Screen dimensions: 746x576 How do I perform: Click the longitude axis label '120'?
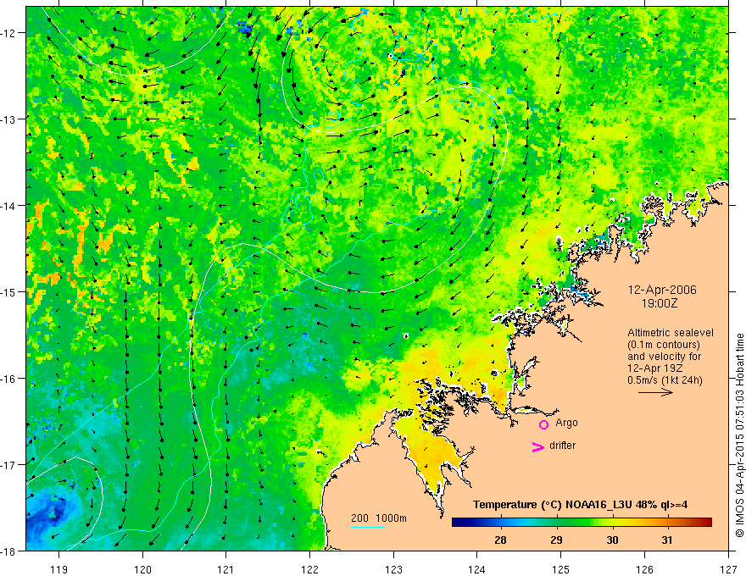(142, 569)
